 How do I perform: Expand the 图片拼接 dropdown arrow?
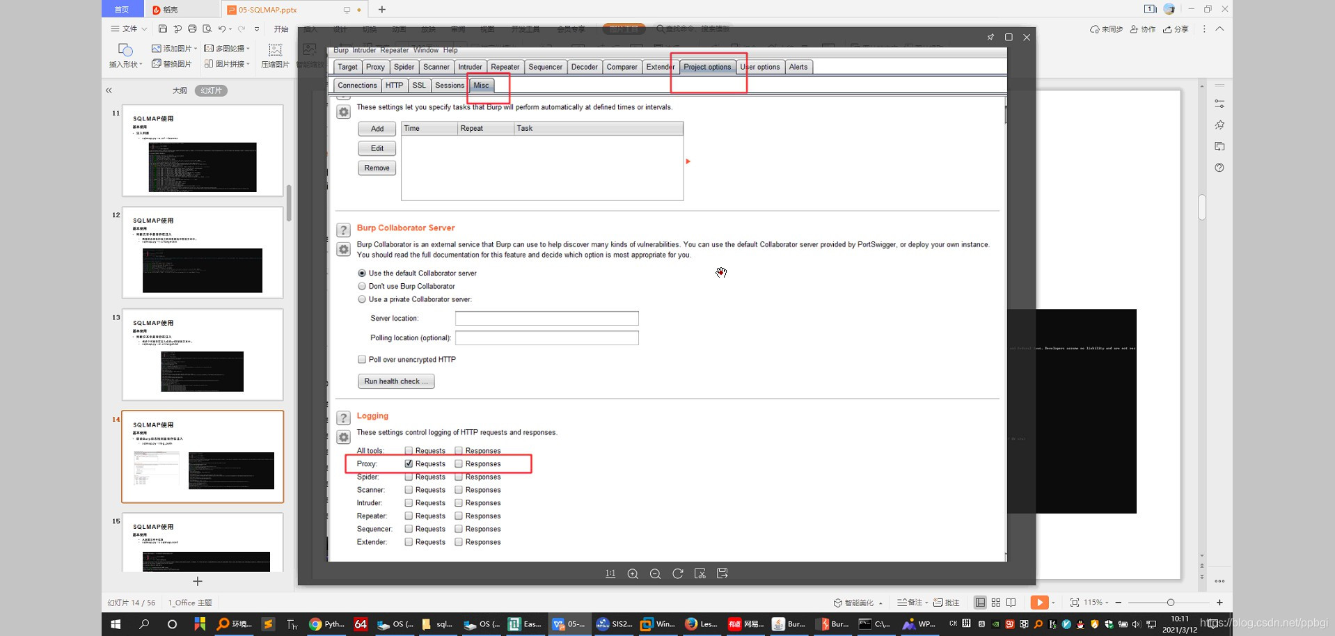click(x=248, y=64)
